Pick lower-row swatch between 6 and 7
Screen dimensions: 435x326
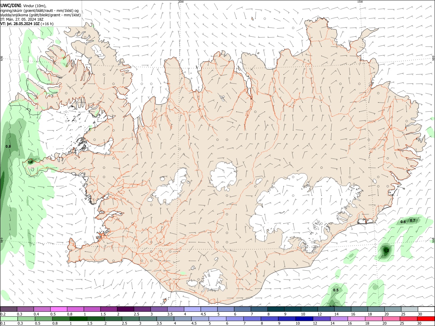click(x=235, y=319)
